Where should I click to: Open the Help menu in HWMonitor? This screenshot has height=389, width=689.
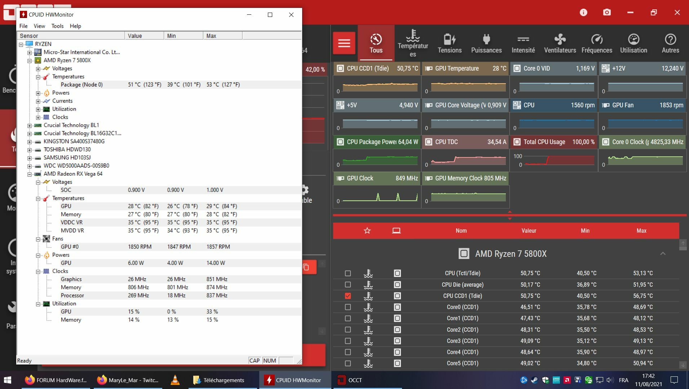pos(75,26)
